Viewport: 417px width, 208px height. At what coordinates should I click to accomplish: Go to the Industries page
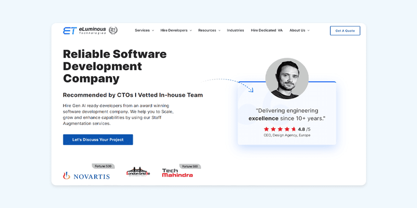coord(235,31)
